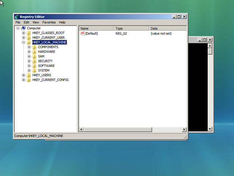Select the SECURITY key label
234x176 pixels.
(x=45, y=61)
